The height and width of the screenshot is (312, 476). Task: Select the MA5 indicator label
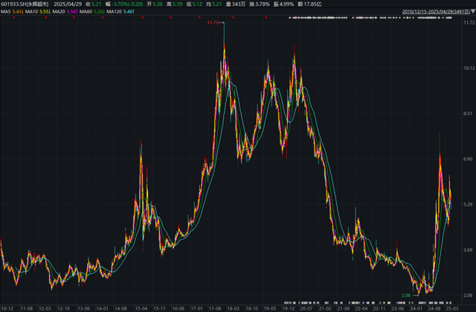(5, 12)
